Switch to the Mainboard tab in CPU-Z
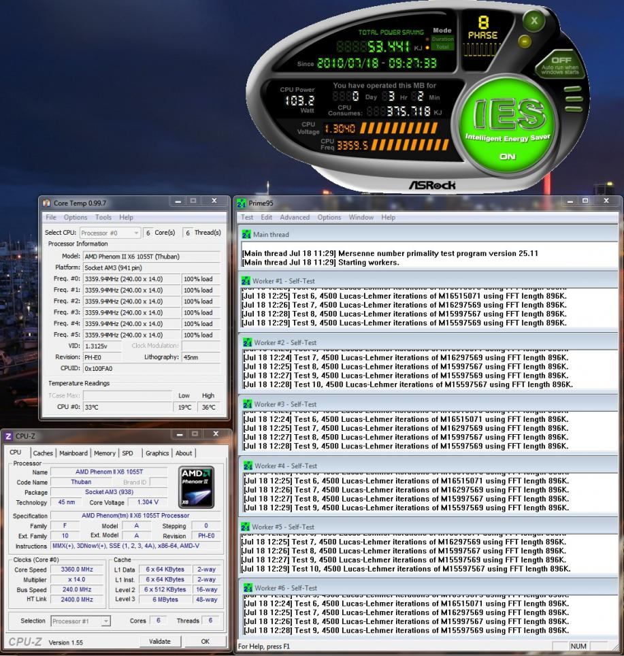 click(73, 453)
